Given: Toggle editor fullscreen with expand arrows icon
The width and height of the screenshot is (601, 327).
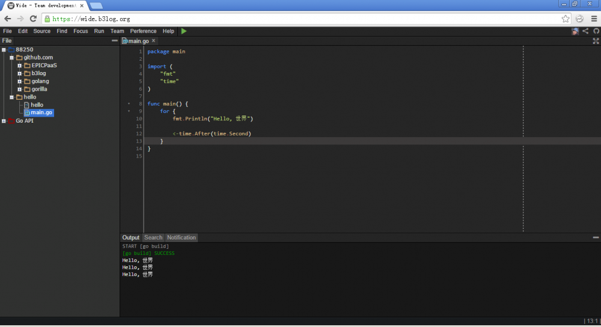Looking at the screenshot, I should click(x=596, y=41).
